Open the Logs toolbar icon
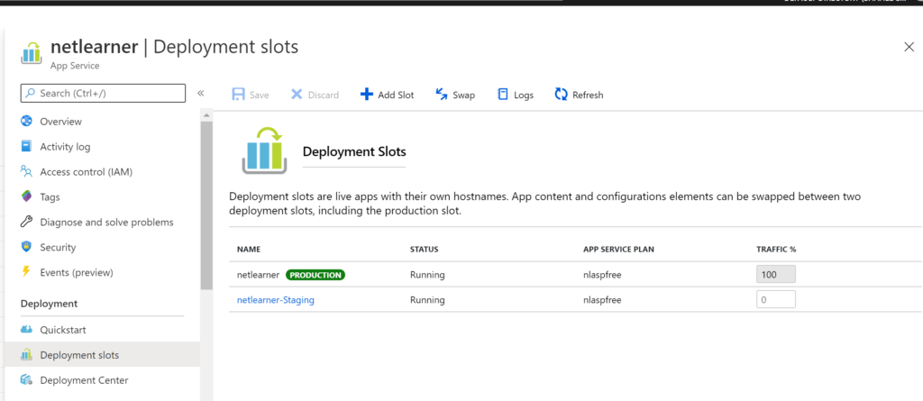The image size is (923, 401). coord(503,95)
